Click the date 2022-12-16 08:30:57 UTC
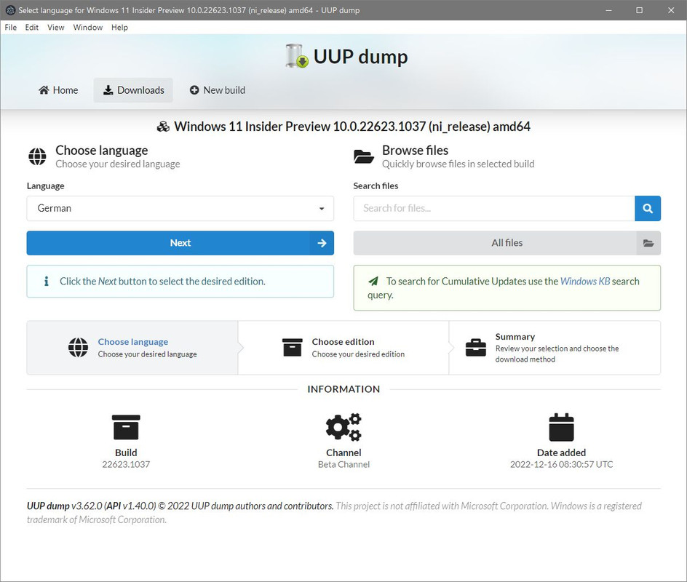 (x=561, y=465)
